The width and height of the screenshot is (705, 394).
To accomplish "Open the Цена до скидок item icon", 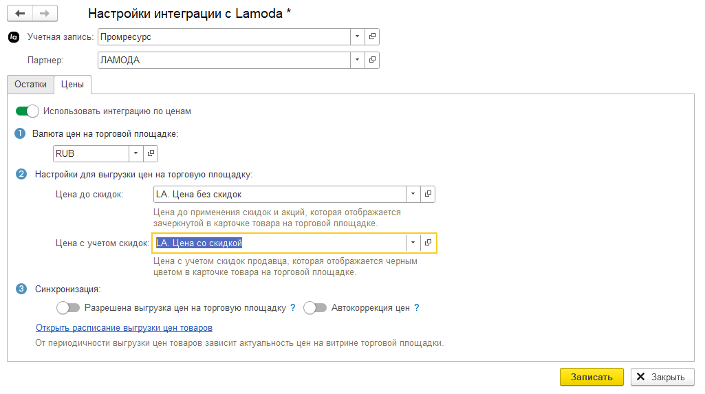I will coord(428,194).
